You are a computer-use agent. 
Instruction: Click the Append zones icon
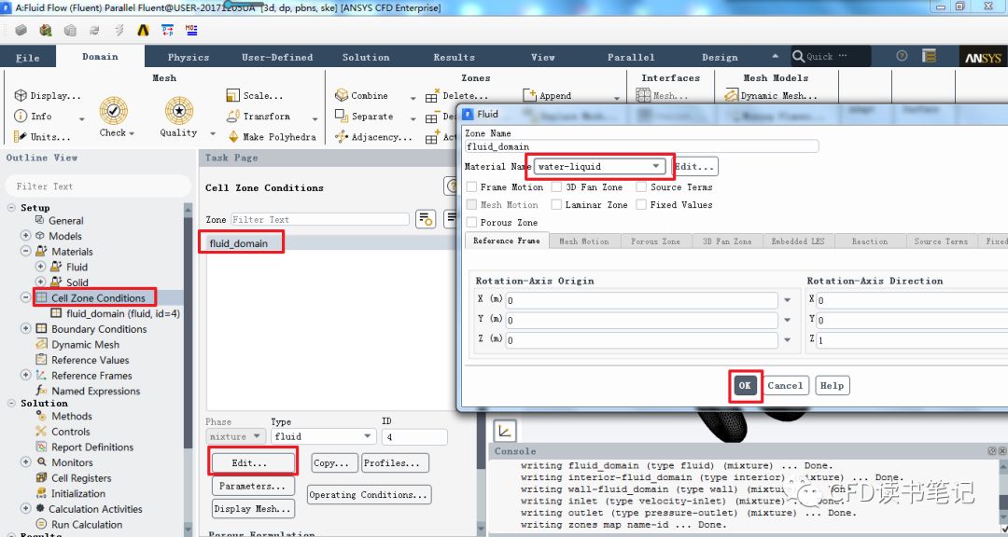click(530, 95)
